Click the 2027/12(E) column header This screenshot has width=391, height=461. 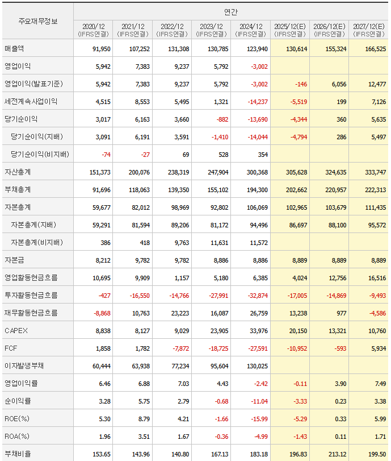[369, 30]
